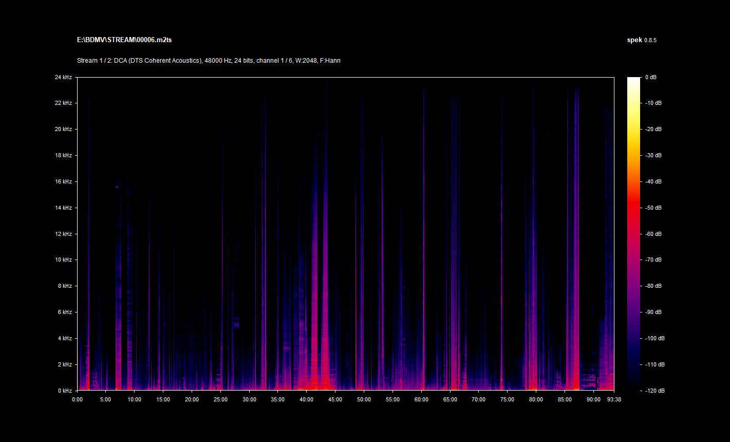
Task: Click the red band of the dB color bar
Action: [634, 206]
